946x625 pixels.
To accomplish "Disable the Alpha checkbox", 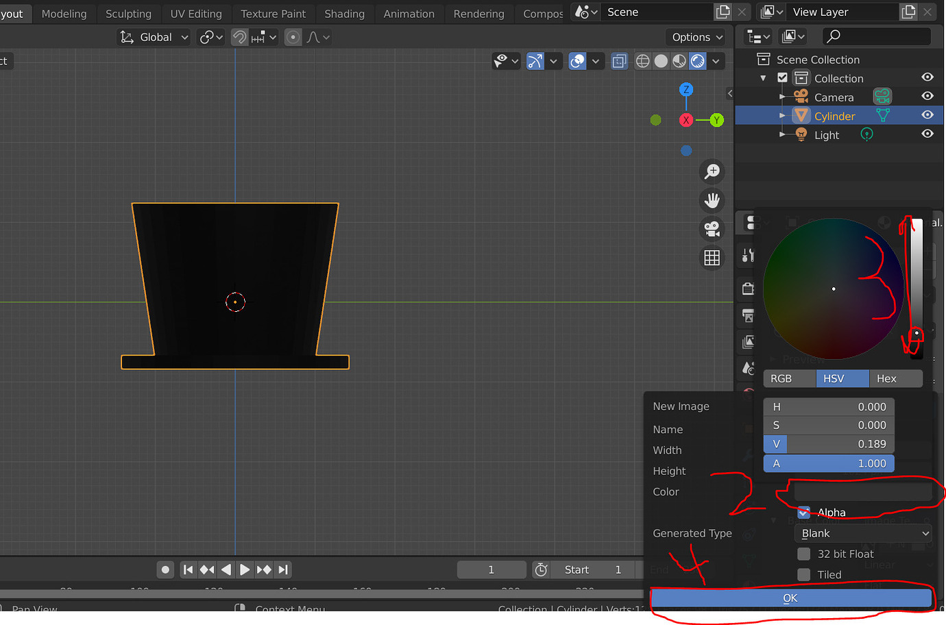I will pos(803,512).
